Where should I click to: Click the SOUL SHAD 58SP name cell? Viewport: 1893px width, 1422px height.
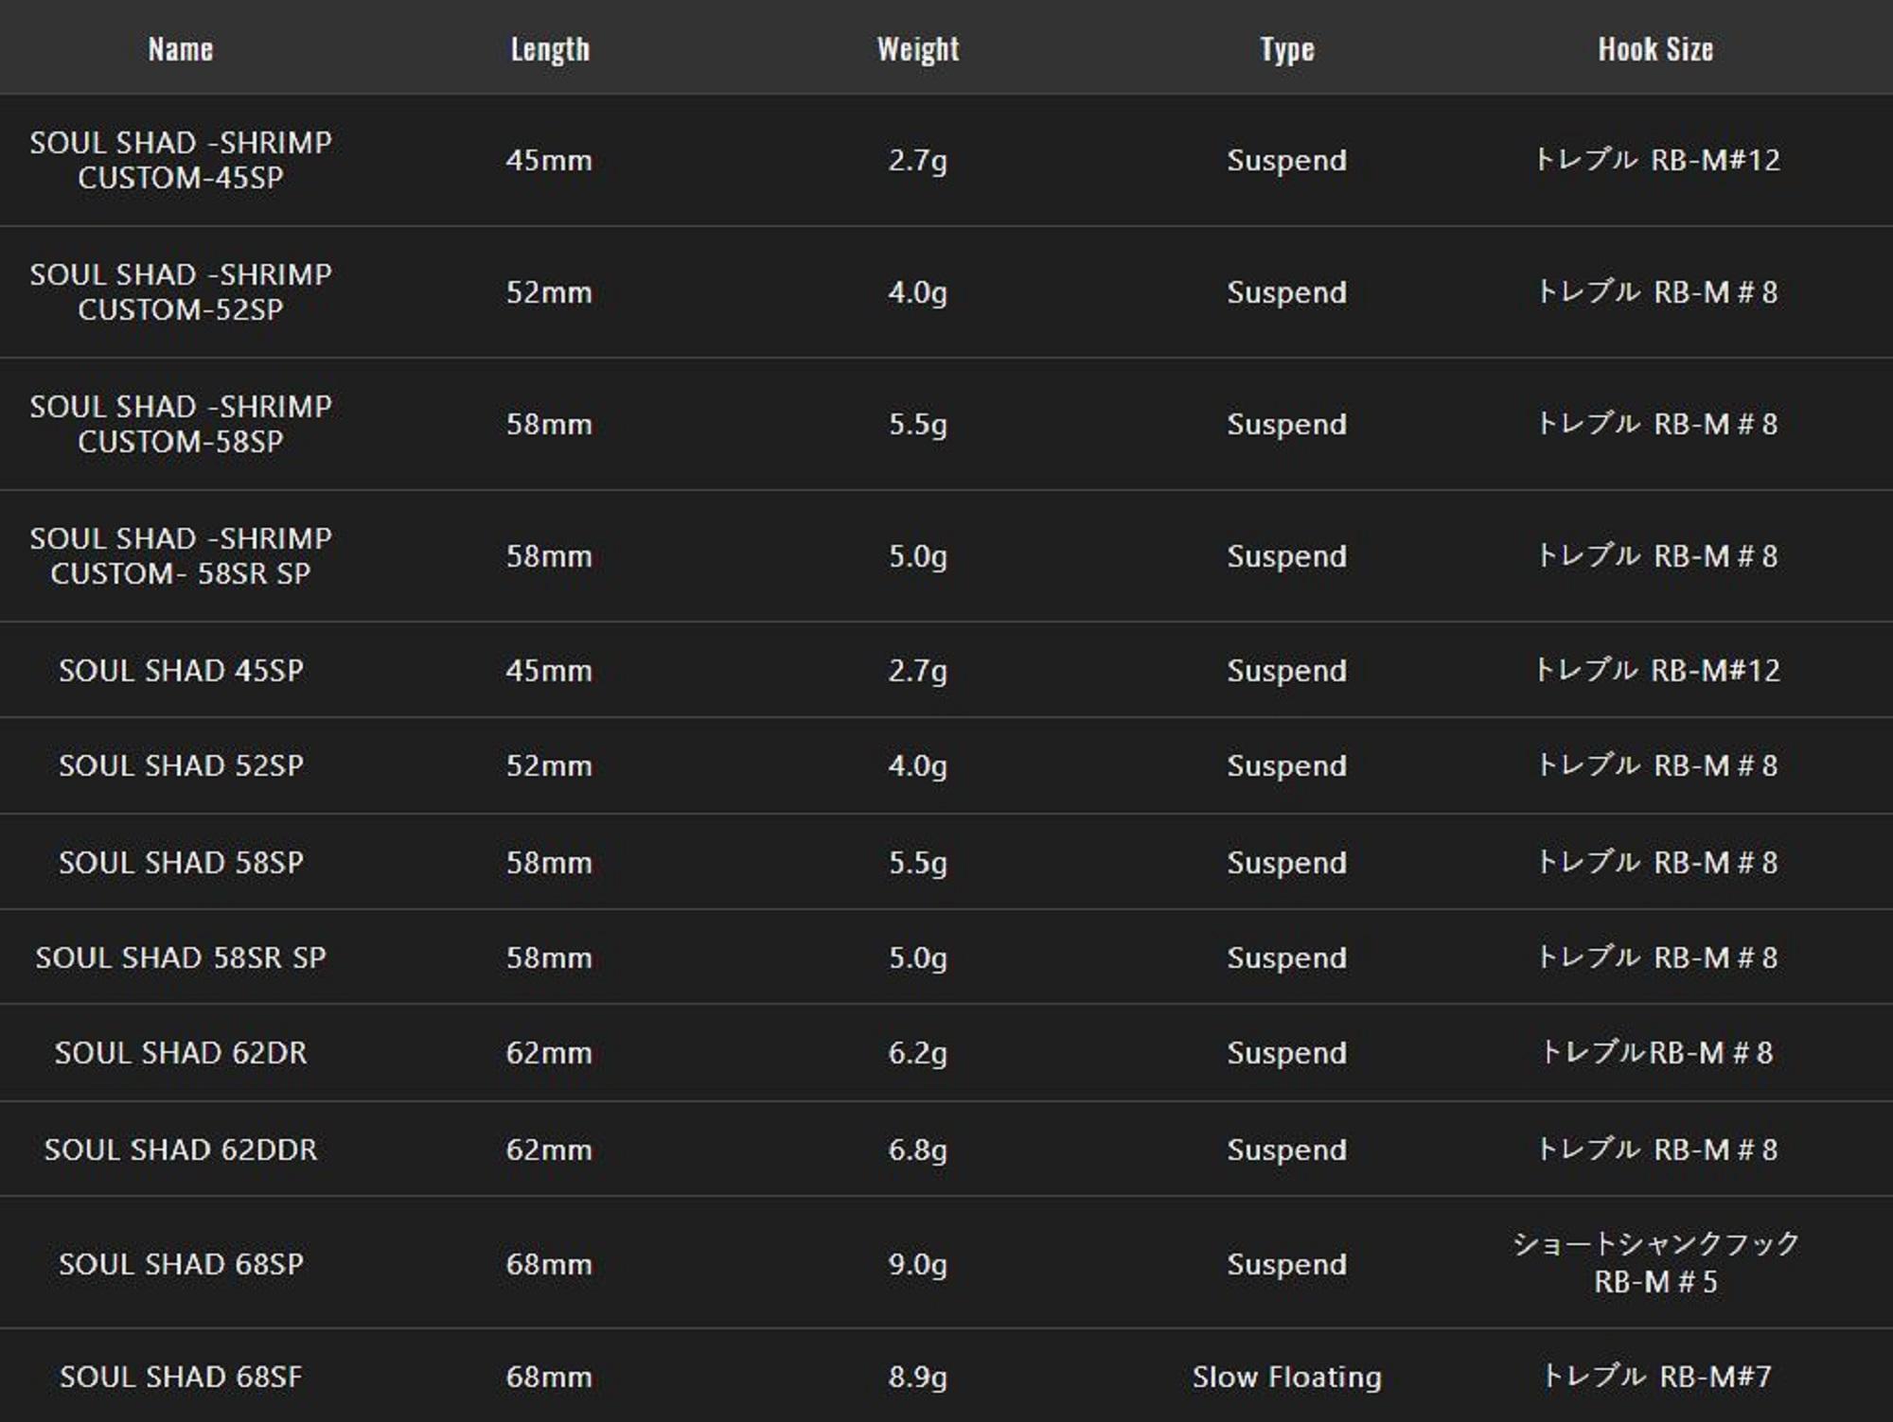coord(181,863)
